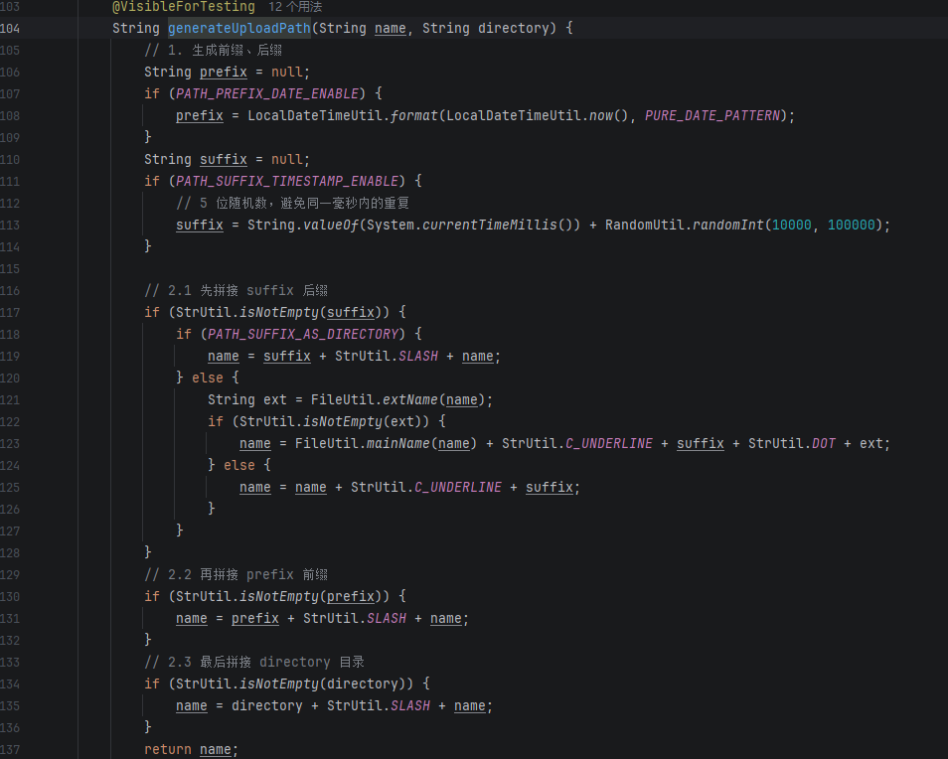Click the comment "2.1 先拼接 suffix 后缀"
The height and width of the screenshot is (759, 948).
[x=236, y=291]
